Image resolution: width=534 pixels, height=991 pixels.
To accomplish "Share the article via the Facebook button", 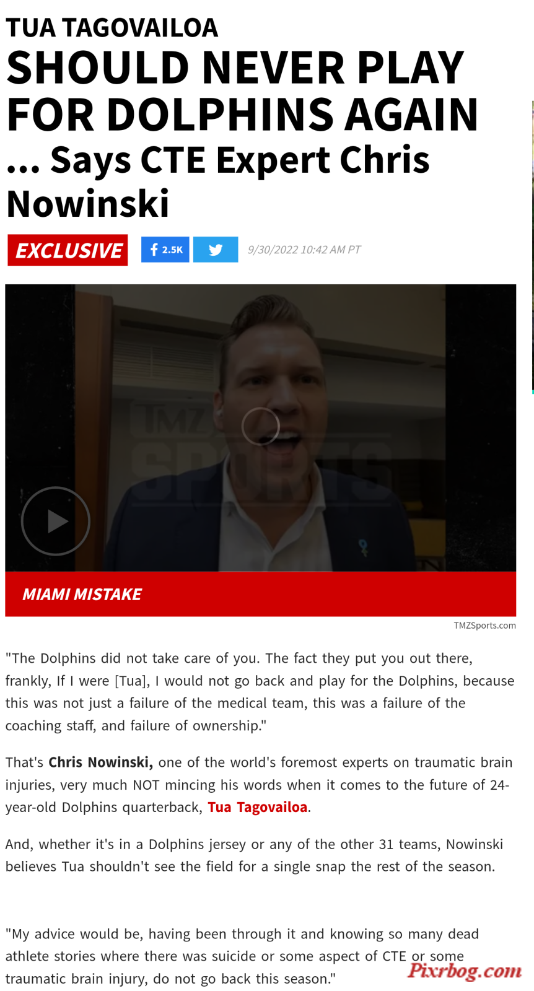I will point(165,250).
